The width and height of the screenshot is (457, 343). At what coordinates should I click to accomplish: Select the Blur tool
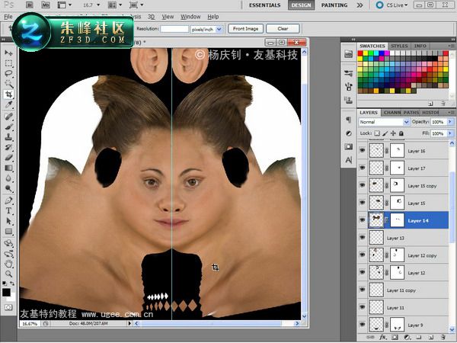click(x=8, y=178)
